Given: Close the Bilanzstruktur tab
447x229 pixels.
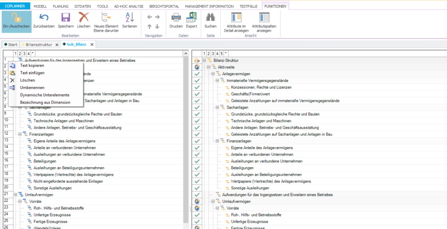Looking at the screenshot, I should (57, 45).
